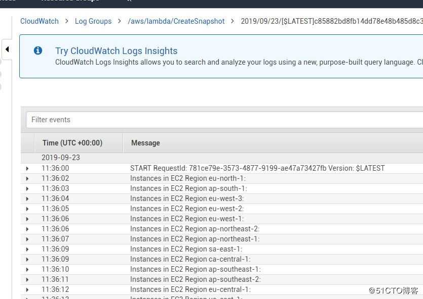Expand the ap-south-1 log event row
This screenshot has height=299, width=423.
coord(27,189)
